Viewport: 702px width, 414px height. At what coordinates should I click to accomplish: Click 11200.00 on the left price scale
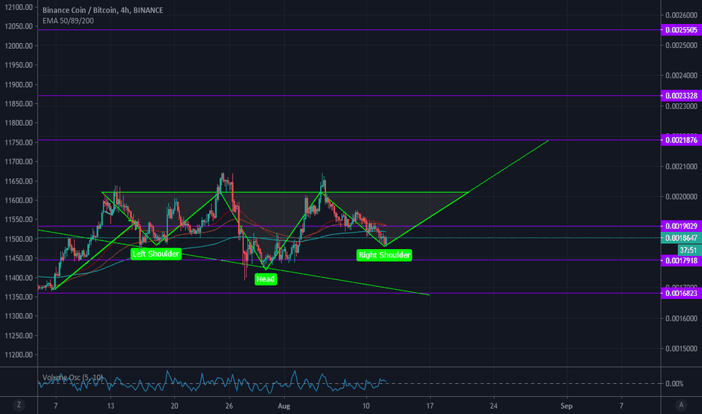pyautogui.click(x=18, y=355)
